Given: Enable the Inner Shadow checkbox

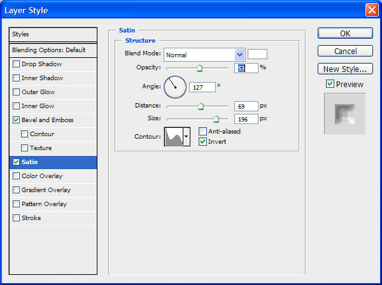Looking at the screenshot, I should click(17, 78).
